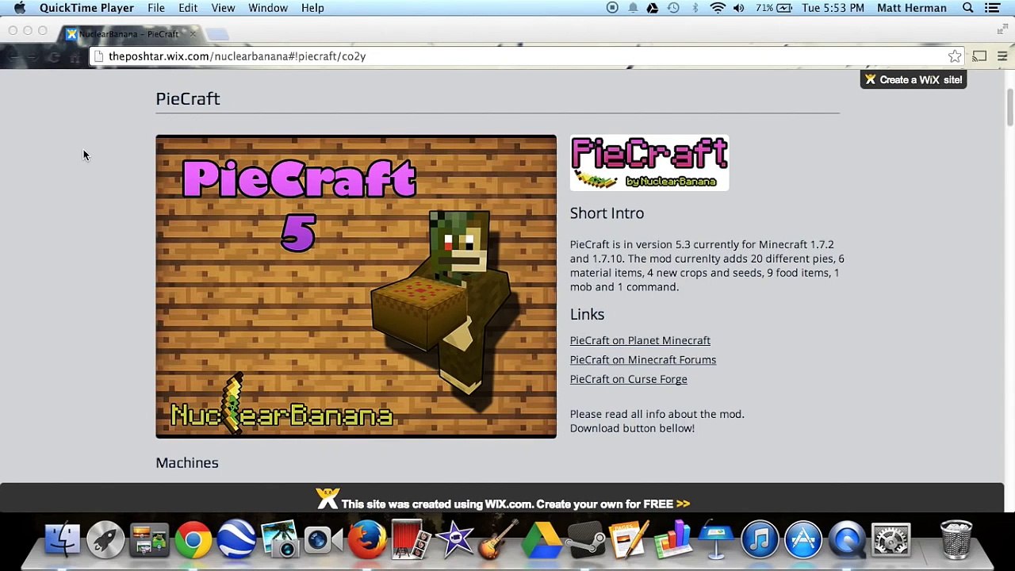The width and height of the screenshot is (1015, 571).
Task: Open the QuickTime Player menu
Action: [x=86, y=8]
